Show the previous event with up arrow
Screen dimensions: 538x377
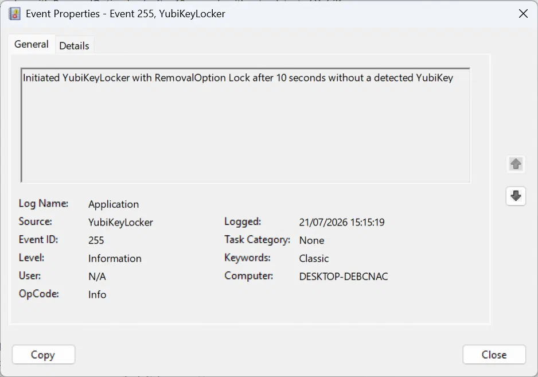pyautogui.click(x=516, y=164)
